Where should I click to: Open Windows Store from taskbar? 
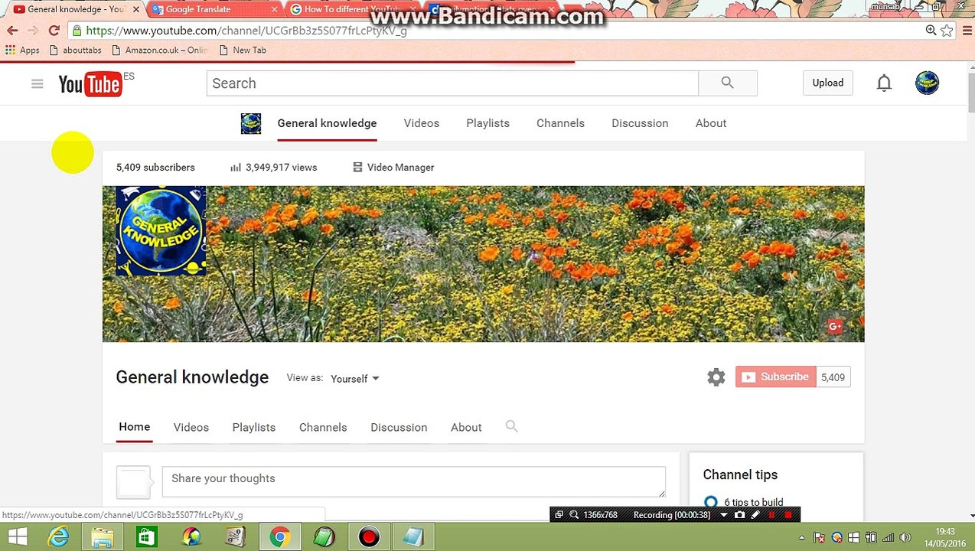point(147,537)
